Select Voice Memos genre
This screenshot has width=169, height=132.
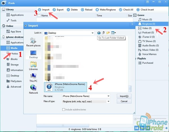(147, 54)
